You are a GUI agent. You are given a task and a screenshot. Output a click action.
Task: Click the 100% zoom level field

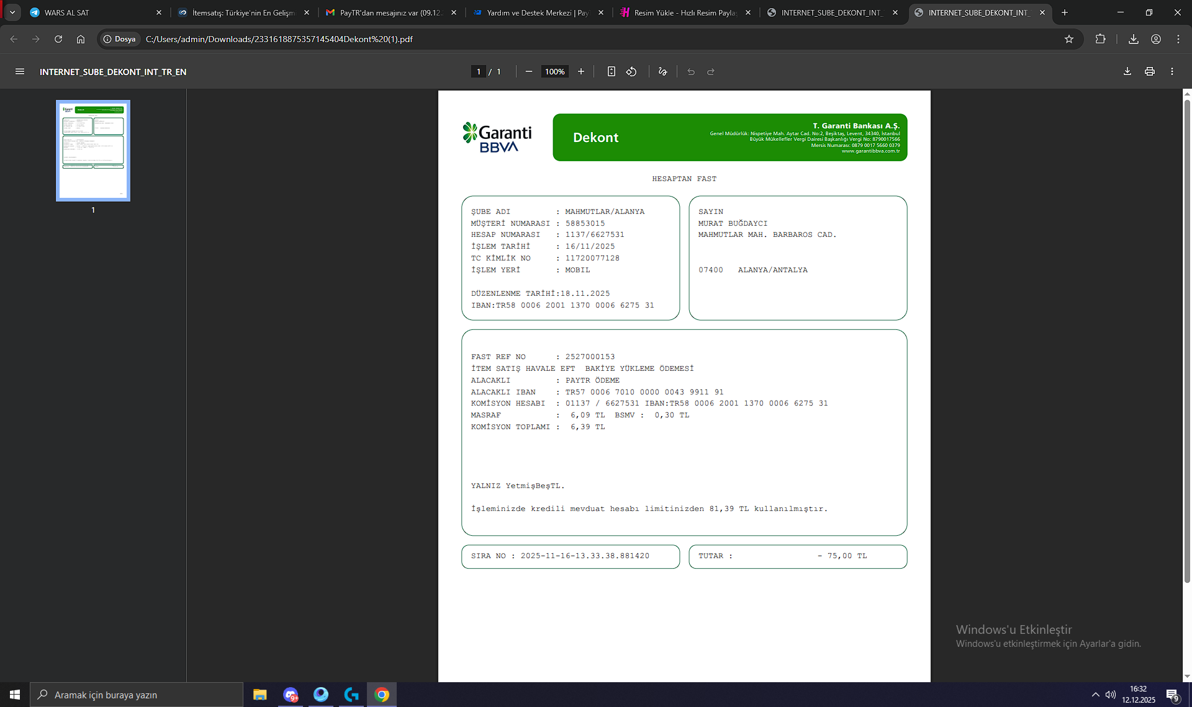click(554, 72)
